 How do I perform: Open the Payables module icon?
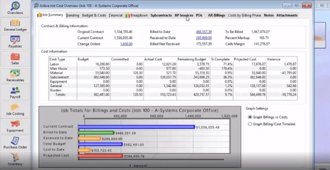pos(15,40)
